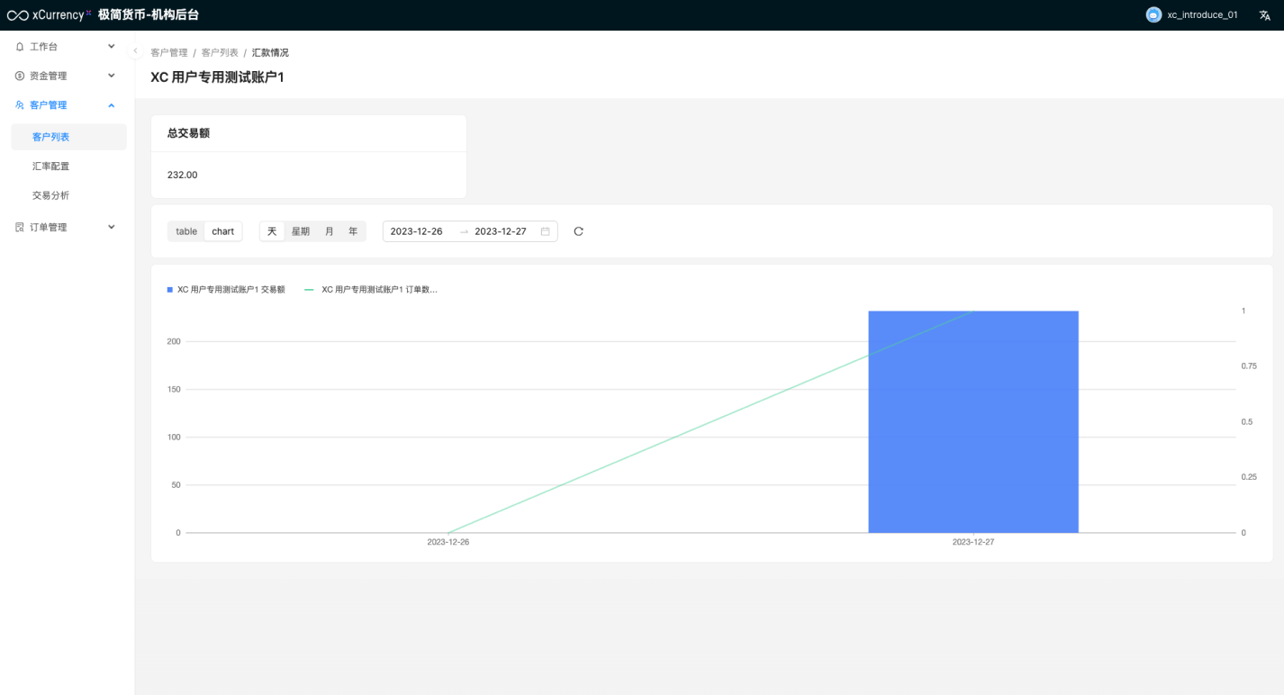Open the xc_introduce_01 user avatar

click(1153, 15)
